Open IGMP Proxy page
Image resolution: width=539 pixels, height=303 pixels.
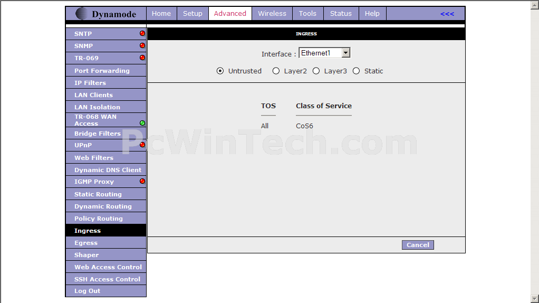[105, 182]
